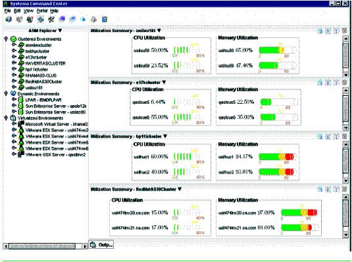Click the first icon in the e12kcluster summary header
The height and width of the screenshot is (262, 352).
320,83
